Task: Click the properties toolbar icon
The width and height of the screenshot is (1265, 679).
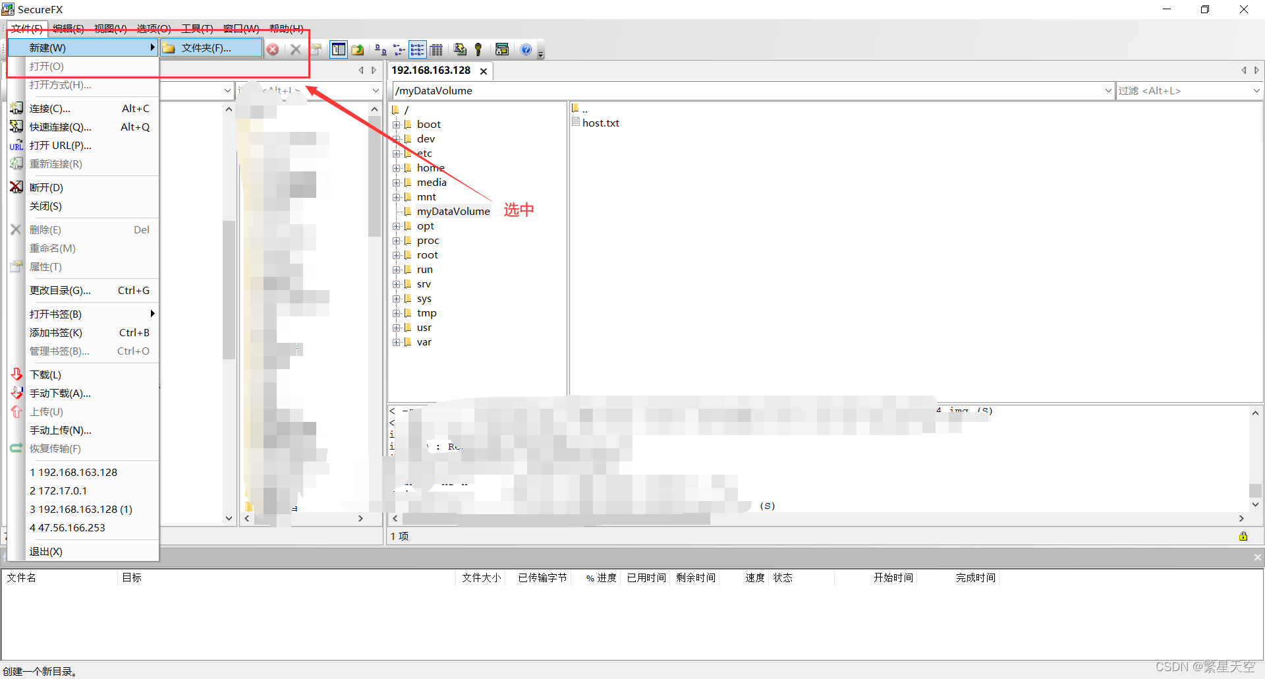Action: pos(317,49)
